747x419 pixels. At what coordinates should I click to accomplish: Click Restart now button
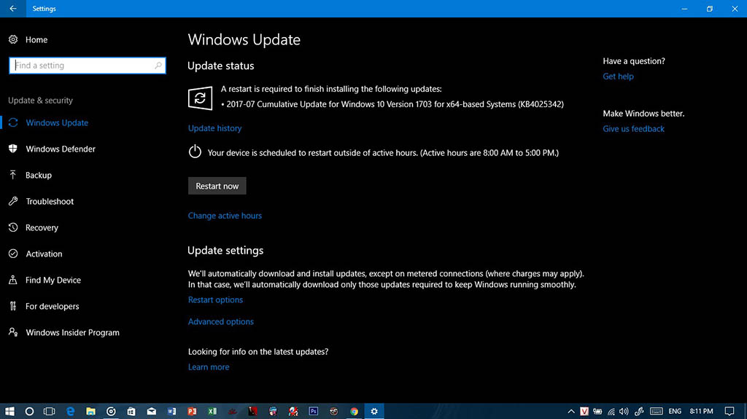[x=217, y=186]
